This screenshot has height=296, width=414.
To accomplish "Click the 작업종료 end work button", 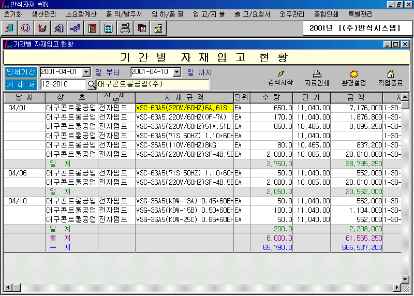I will pyautogui.click(x=391, y=78).
